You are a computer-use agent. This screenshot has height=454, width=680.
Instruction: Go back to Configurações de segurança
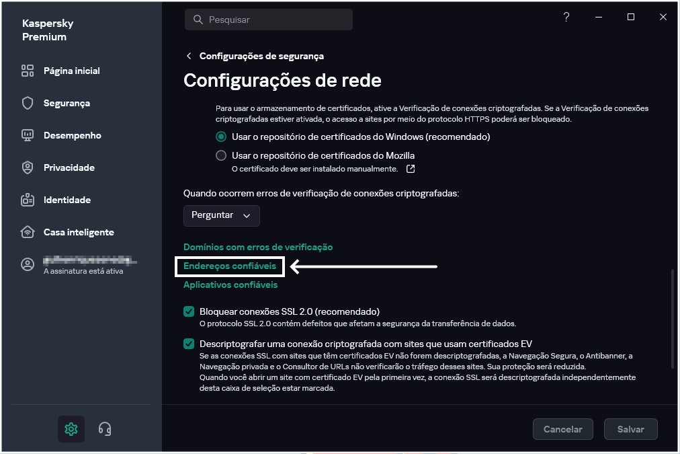pos(189,56)
